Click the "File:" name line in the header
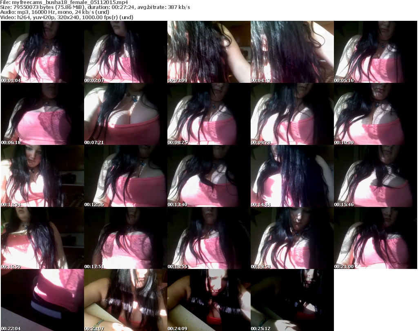 click(x=64, y=2)
